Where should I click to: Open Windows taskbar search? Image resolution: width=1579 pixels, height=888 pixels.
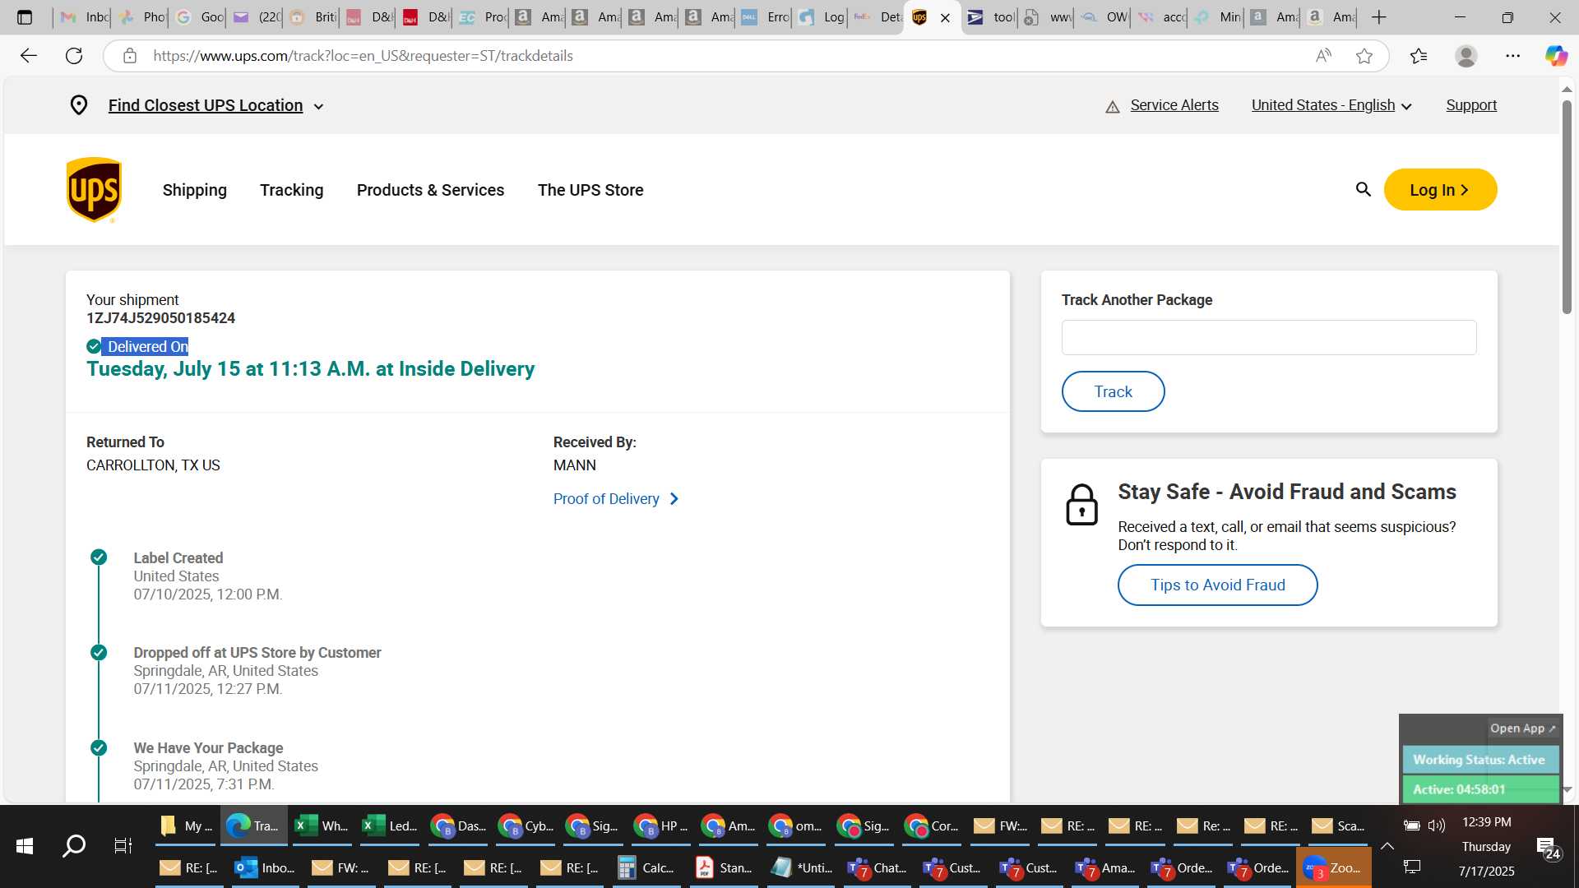tap(74, 845)
